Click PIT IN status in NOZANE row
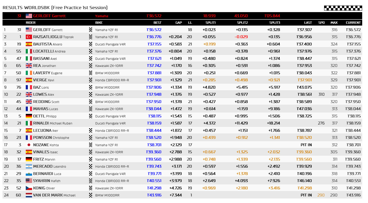Screen dimensions: 368x203 coord(306,145)
